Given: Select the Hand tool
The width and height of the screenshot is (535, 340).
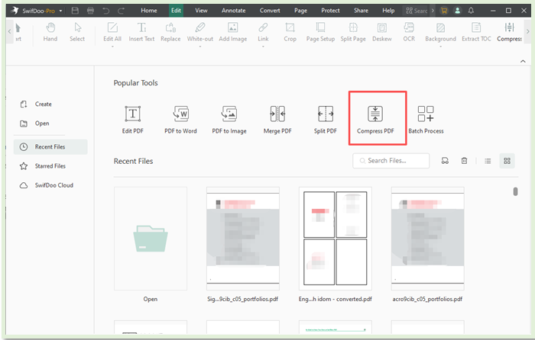Looking at the screenshot, I should [50, 32].
